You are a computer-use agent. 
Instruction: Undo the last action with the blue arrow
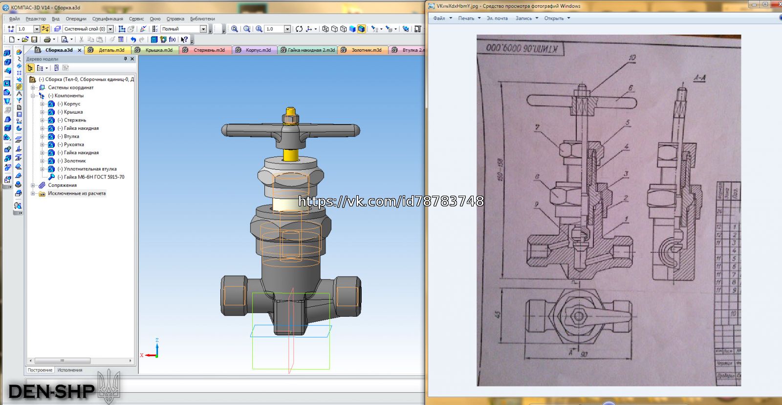pyautogui.click(x=133, y=40)
